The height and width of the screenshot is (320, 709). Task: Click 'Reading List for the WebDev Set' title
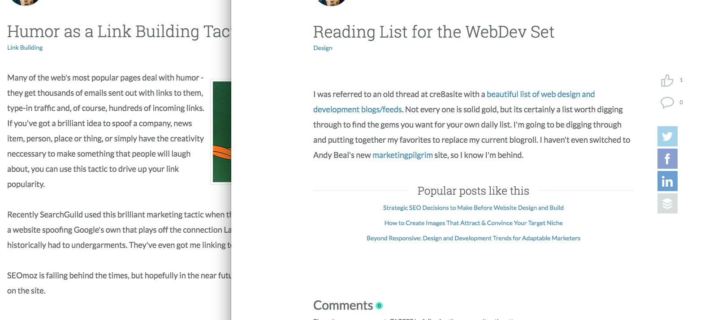click(433, 32)
